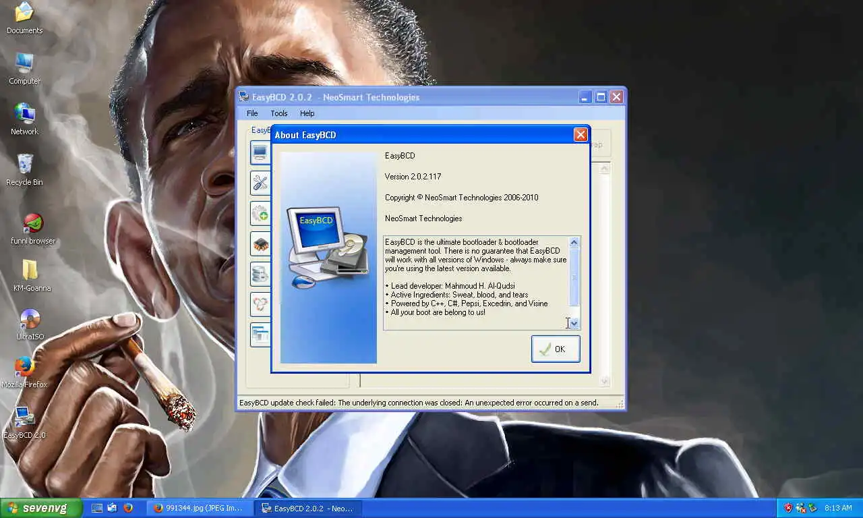Open the sevenvg Start button
This screenshot has height=518, width=863.
[x=41, y=508]
